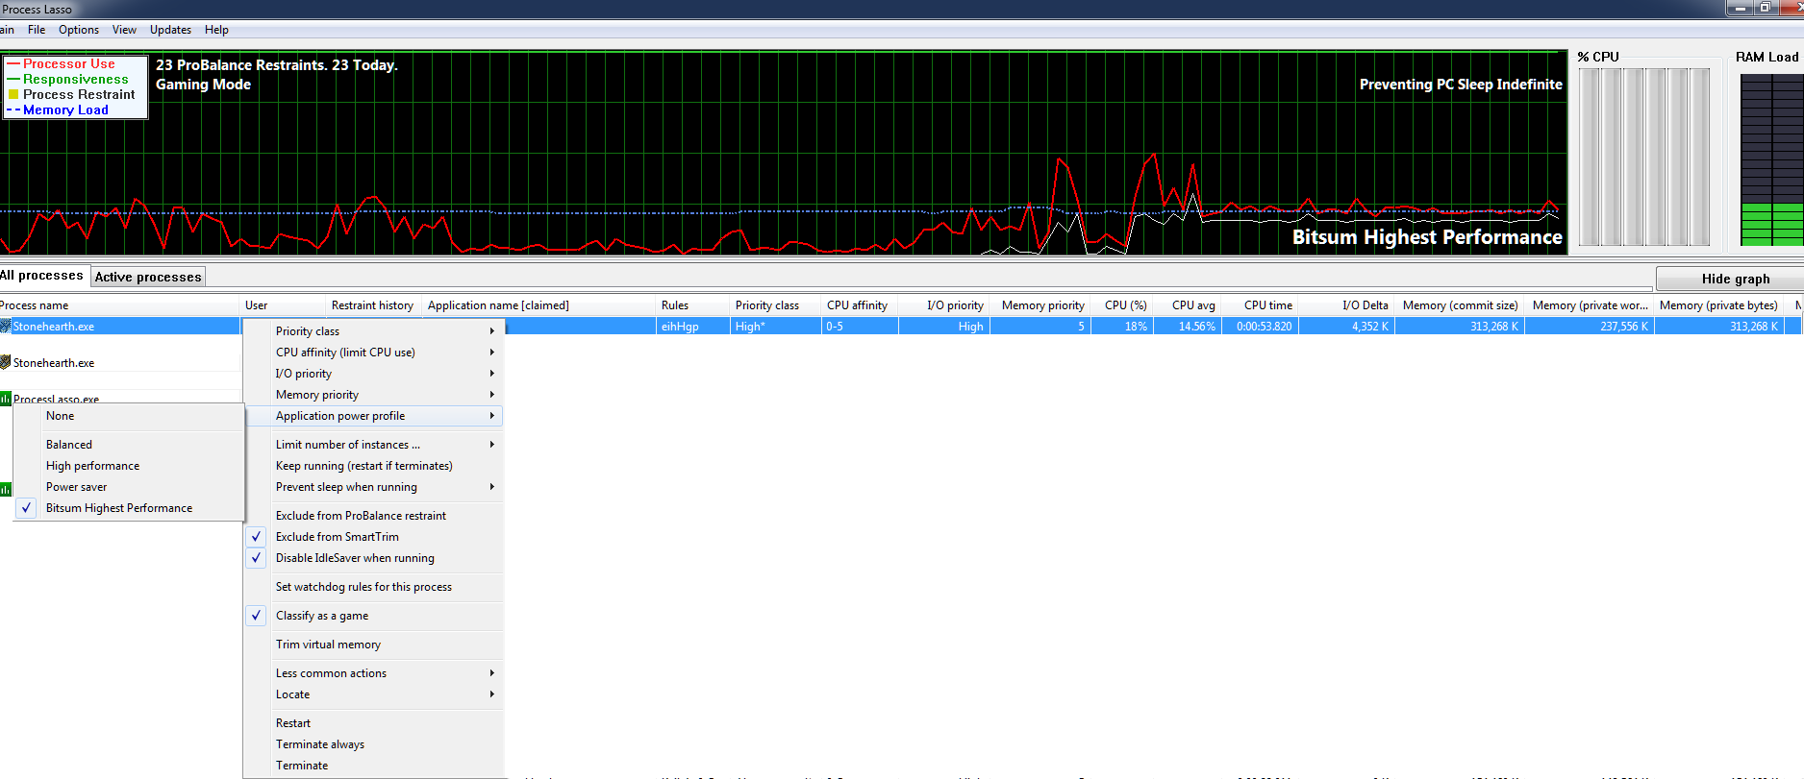The image size is (1804, 779).
Task: Toggle Exclude from SmartTrim option
Action: (337, 537)
